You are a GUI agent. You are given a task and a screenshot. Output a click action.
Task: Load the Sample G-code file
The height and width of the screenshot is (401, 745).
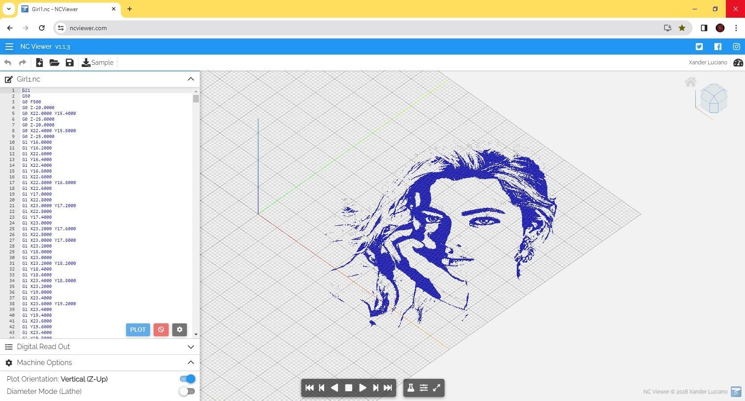[x=98, y=63]
